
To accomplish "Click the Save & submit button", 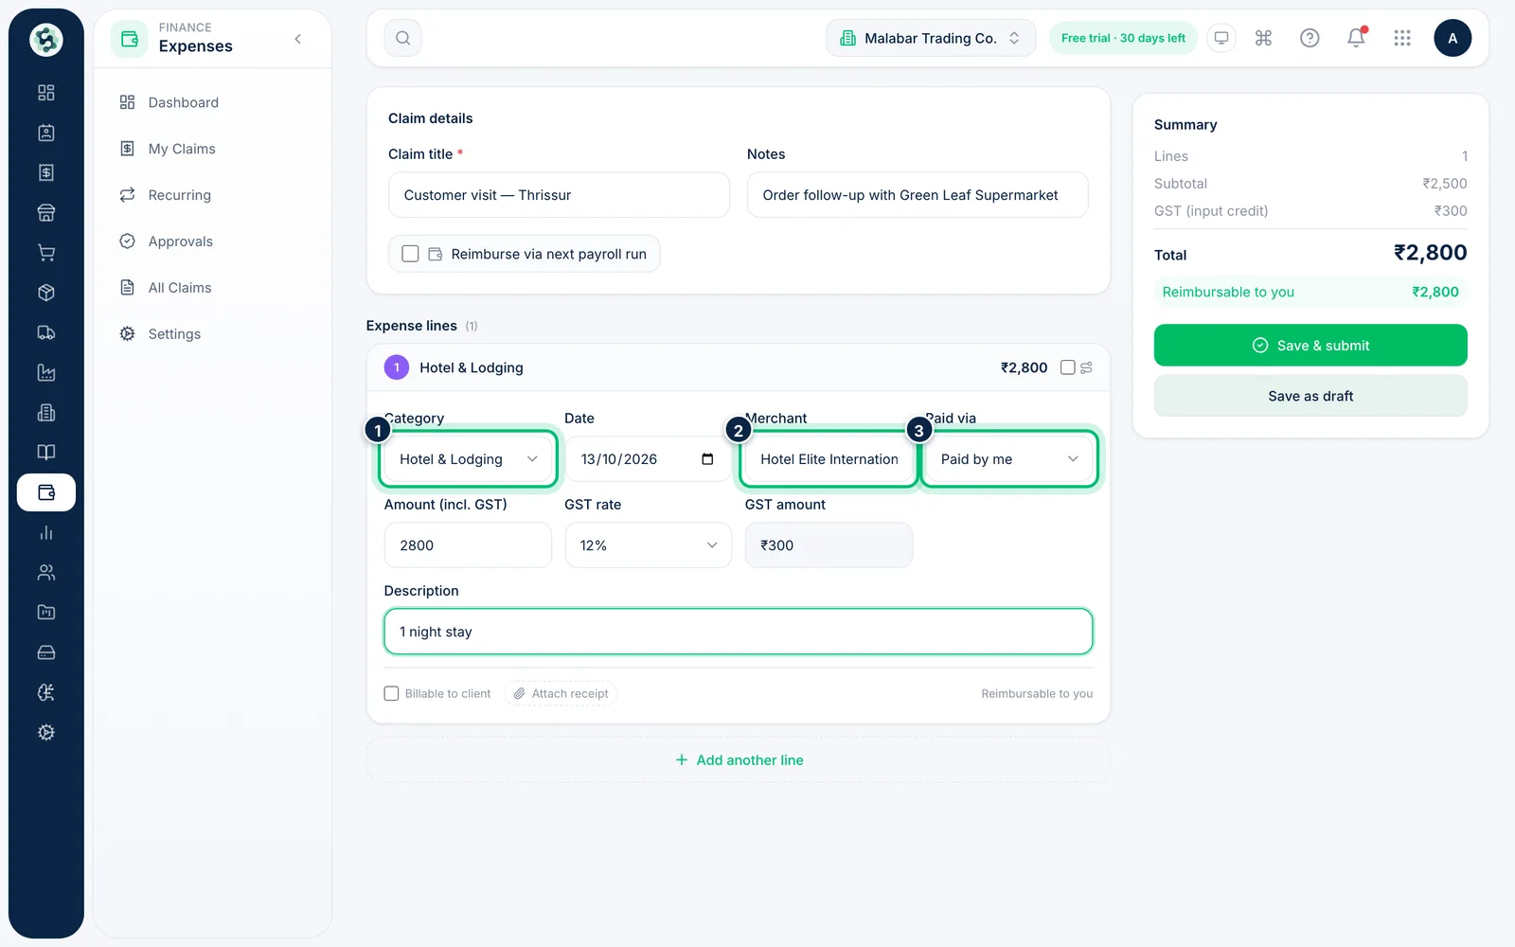I will [x=1310, y=346].
